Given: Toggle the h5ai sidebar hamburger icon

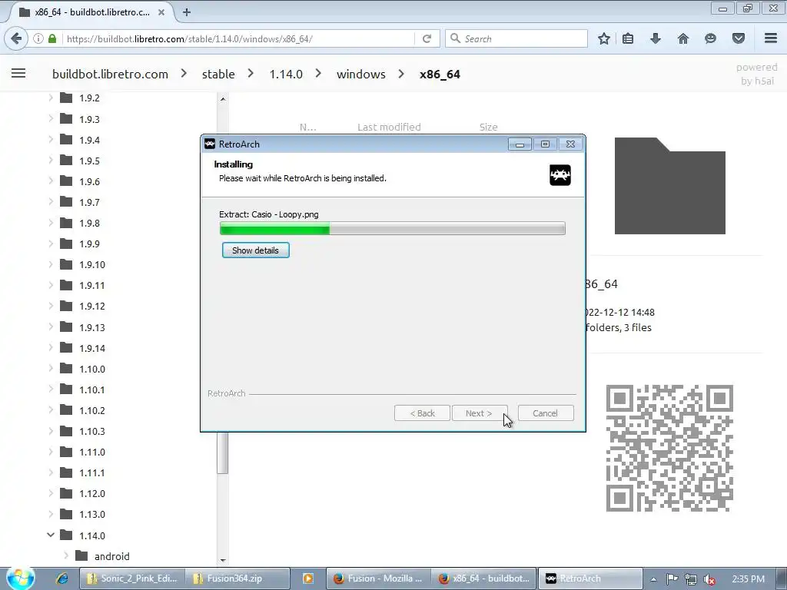Looking at the screenshot, I should (18, 73).
